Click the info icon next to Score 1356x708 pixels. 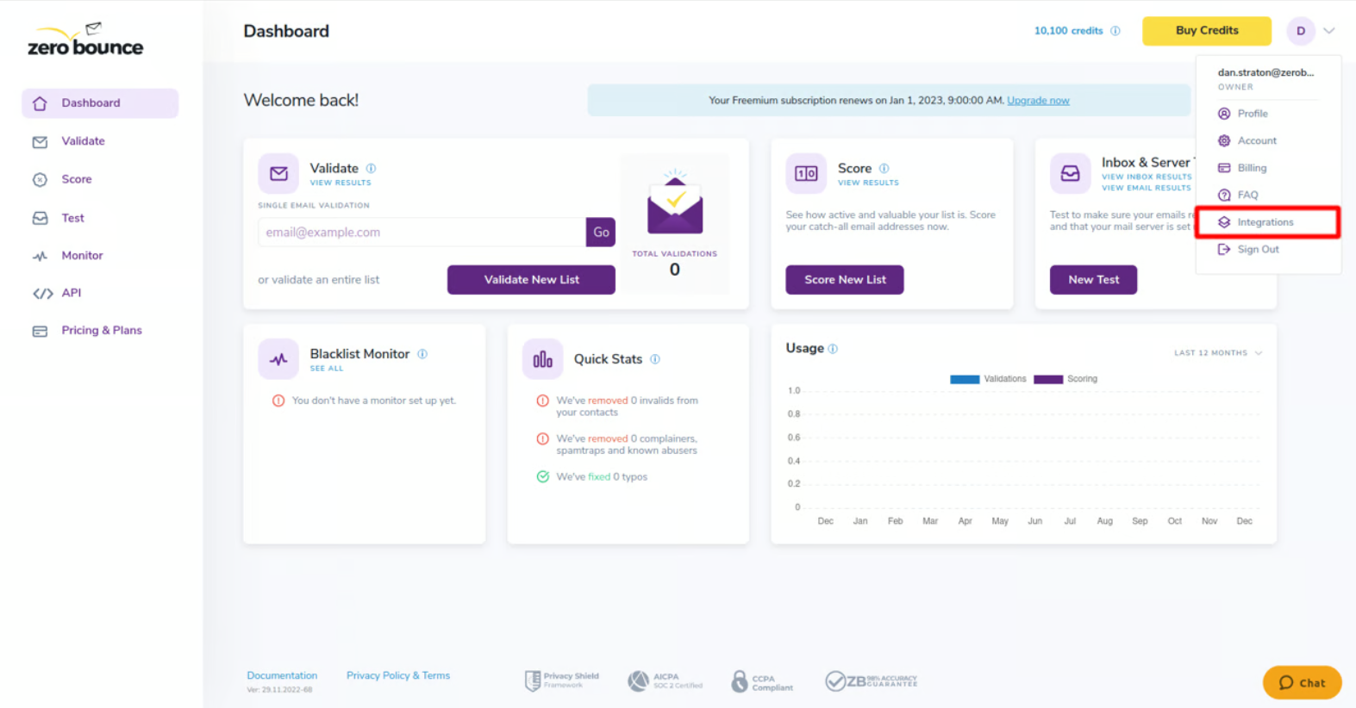(884, 169)
